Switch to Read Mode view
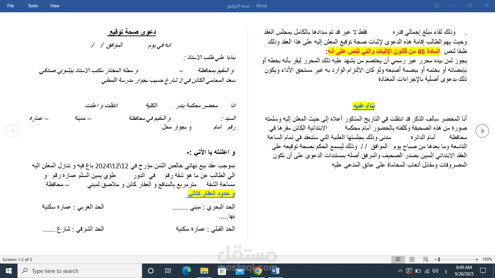The width and height of the screenshot is (495, 278). [x=398, y=260]
